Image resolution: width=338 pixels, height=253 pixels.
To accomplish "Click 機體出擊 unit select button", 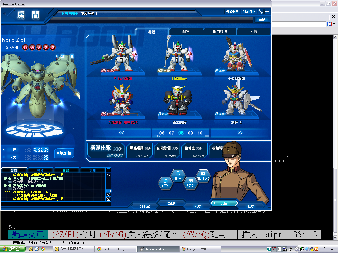I will (106, 151).
